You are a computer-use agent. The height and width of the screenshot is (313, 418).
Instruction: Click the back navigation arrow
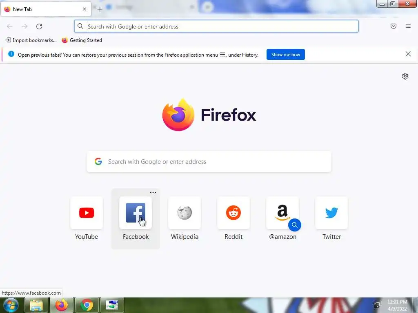tap(10, 26)
